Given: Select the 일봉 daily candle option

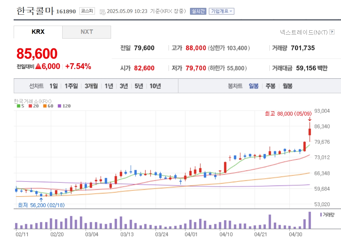Looking at the screenshot, I should (x=254, y=86).
